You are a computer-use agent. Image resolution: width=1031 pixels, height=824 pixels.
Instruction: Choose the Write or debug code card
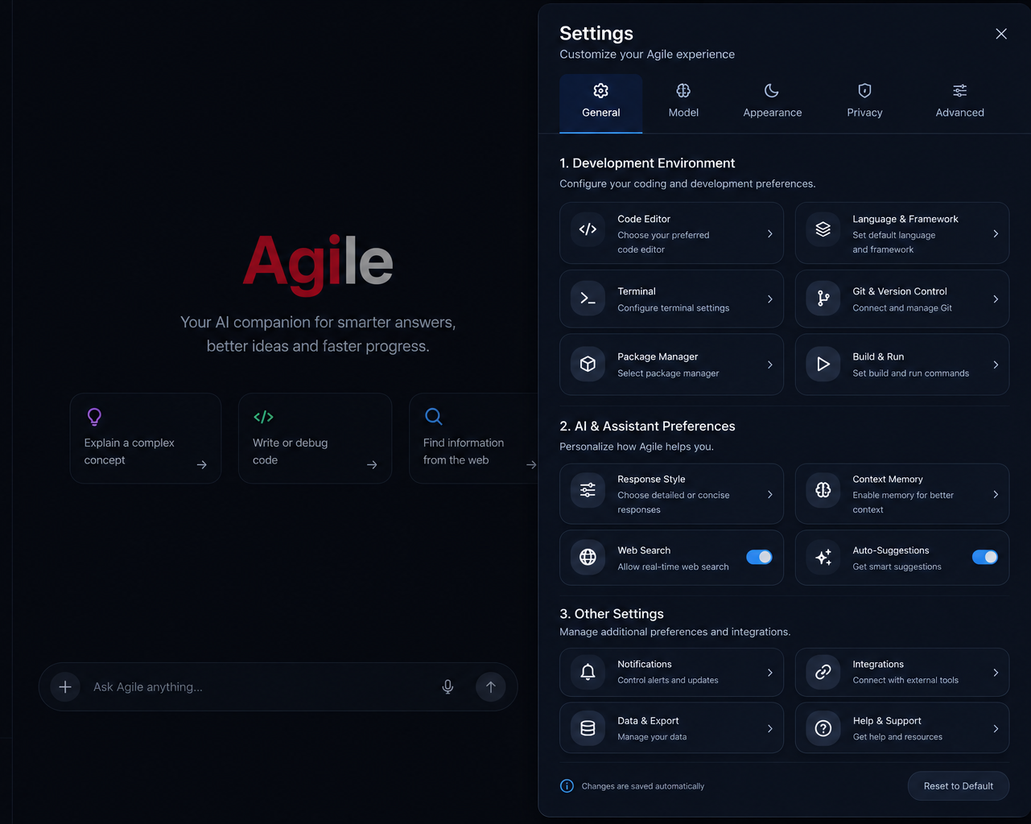point(315,439)
